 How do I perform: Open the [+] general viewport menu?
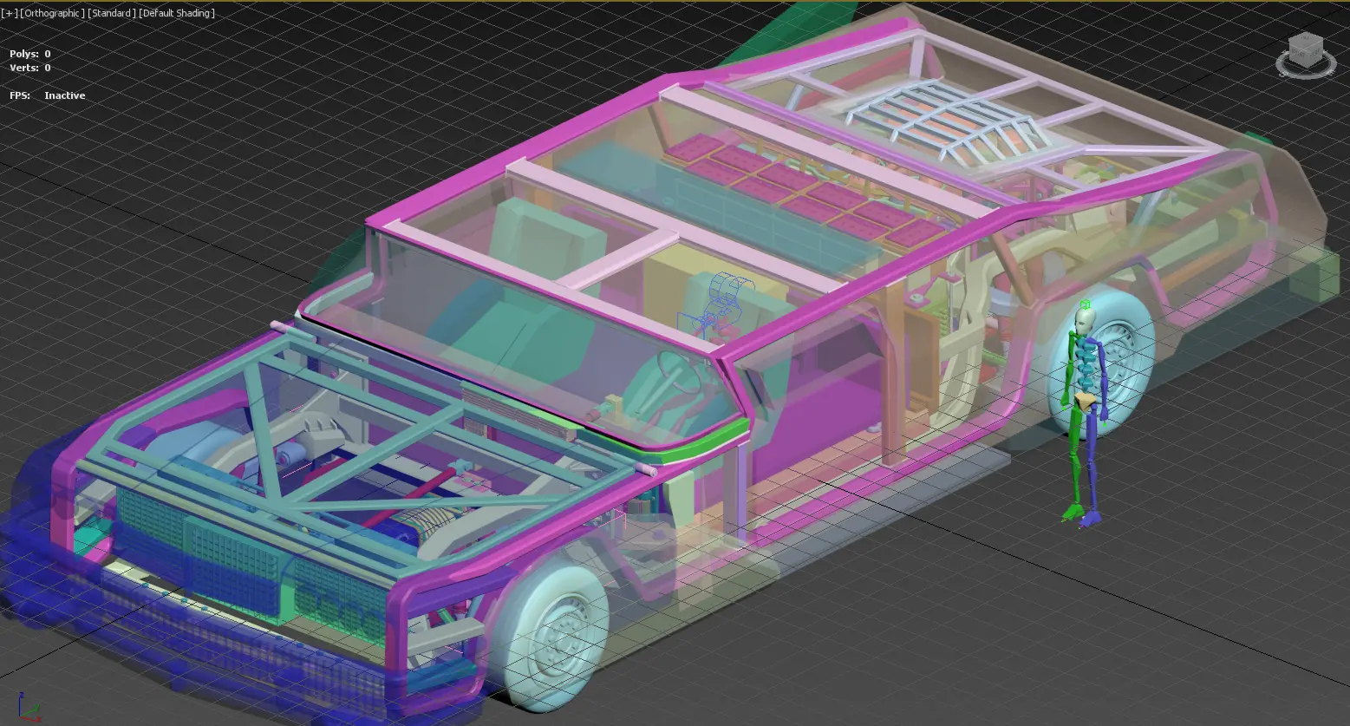click(x=9, y=13)
